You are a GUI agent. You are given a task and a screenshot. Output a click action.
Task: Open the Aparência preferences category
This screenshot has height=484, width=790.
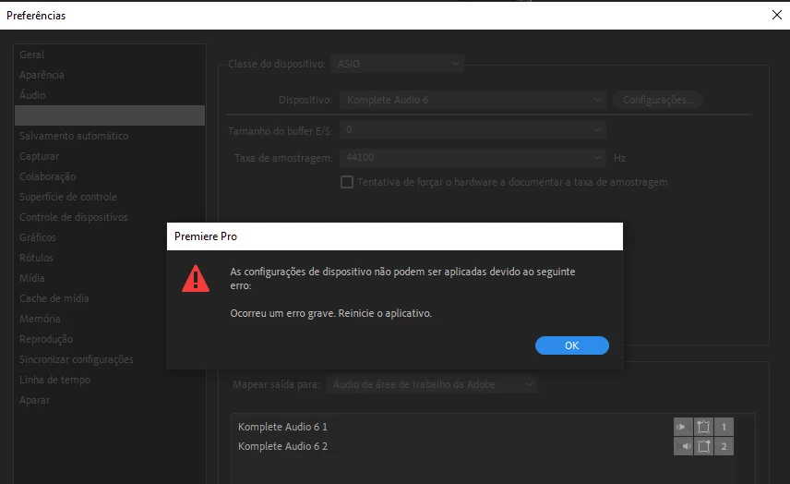coord(110,75)
